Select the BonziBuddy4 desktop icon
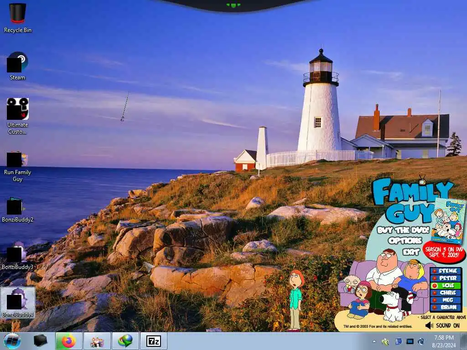The height and width of the screenshot is (350, 467). (18, 303)
